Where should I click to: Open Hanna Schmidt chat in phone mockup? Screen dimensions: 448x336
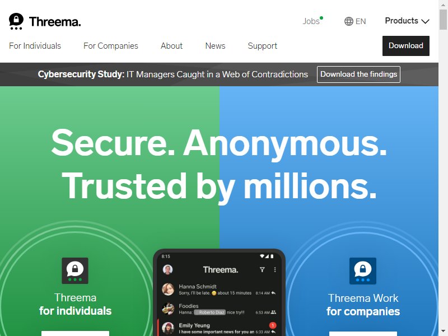click(x=219, y=290)
